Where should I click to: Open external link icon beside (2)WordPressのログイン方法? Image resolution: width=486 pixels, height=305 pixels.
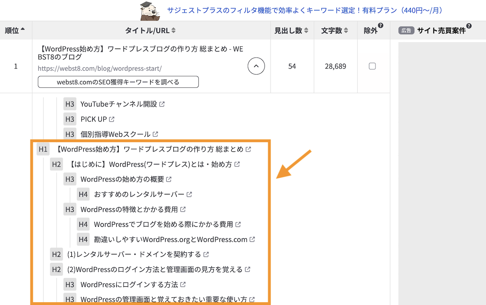tap(247, 269)
